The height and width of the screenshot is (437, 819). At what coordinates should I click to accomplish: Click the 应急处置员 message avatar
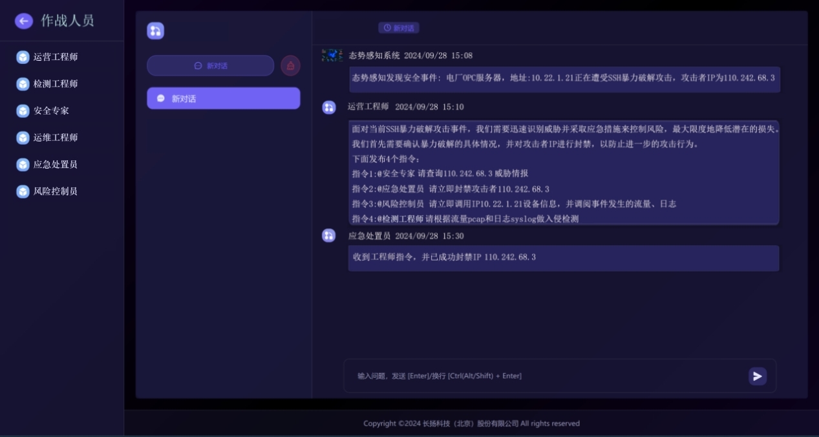click(328, 236)
